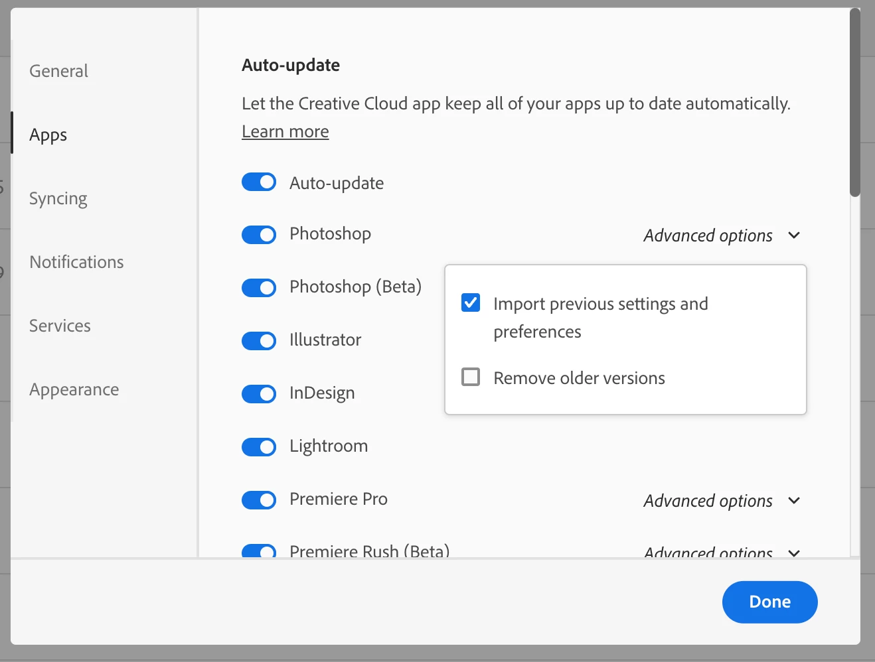
Task: Click the Illustrator label text
Action: 325,340
